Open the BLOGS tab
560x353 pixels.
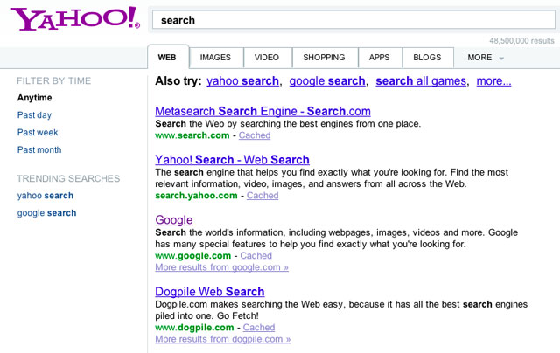(x=427, y=58)
